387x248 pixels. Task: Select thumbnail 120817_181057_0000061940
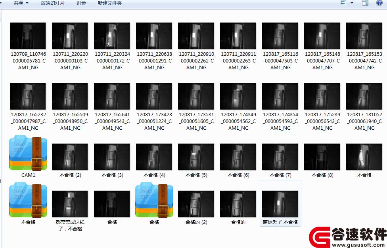[364, 96]
